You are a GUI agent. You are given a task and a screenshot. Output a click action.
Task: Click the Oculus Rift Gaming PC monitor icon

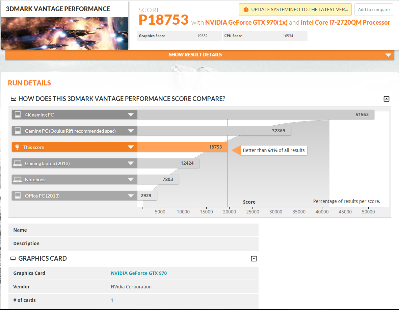coord(18,131)
